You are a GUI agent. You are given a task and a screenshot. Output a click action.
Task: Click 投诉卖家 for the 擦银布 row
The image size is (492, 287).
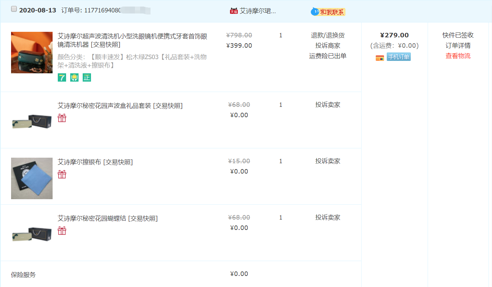[x=328, y=161]
